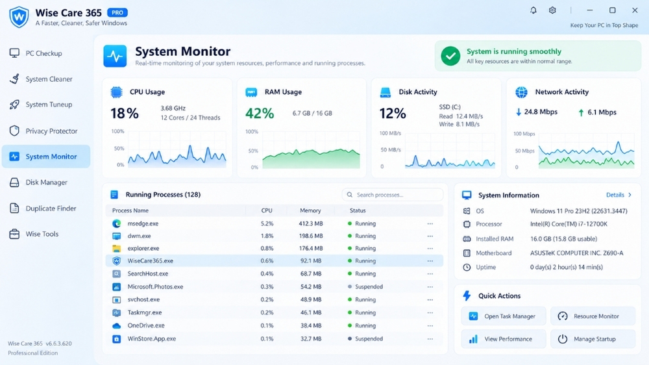Focus the Search processes field
Screen dimensions: 649x365
tap(393, 194)
